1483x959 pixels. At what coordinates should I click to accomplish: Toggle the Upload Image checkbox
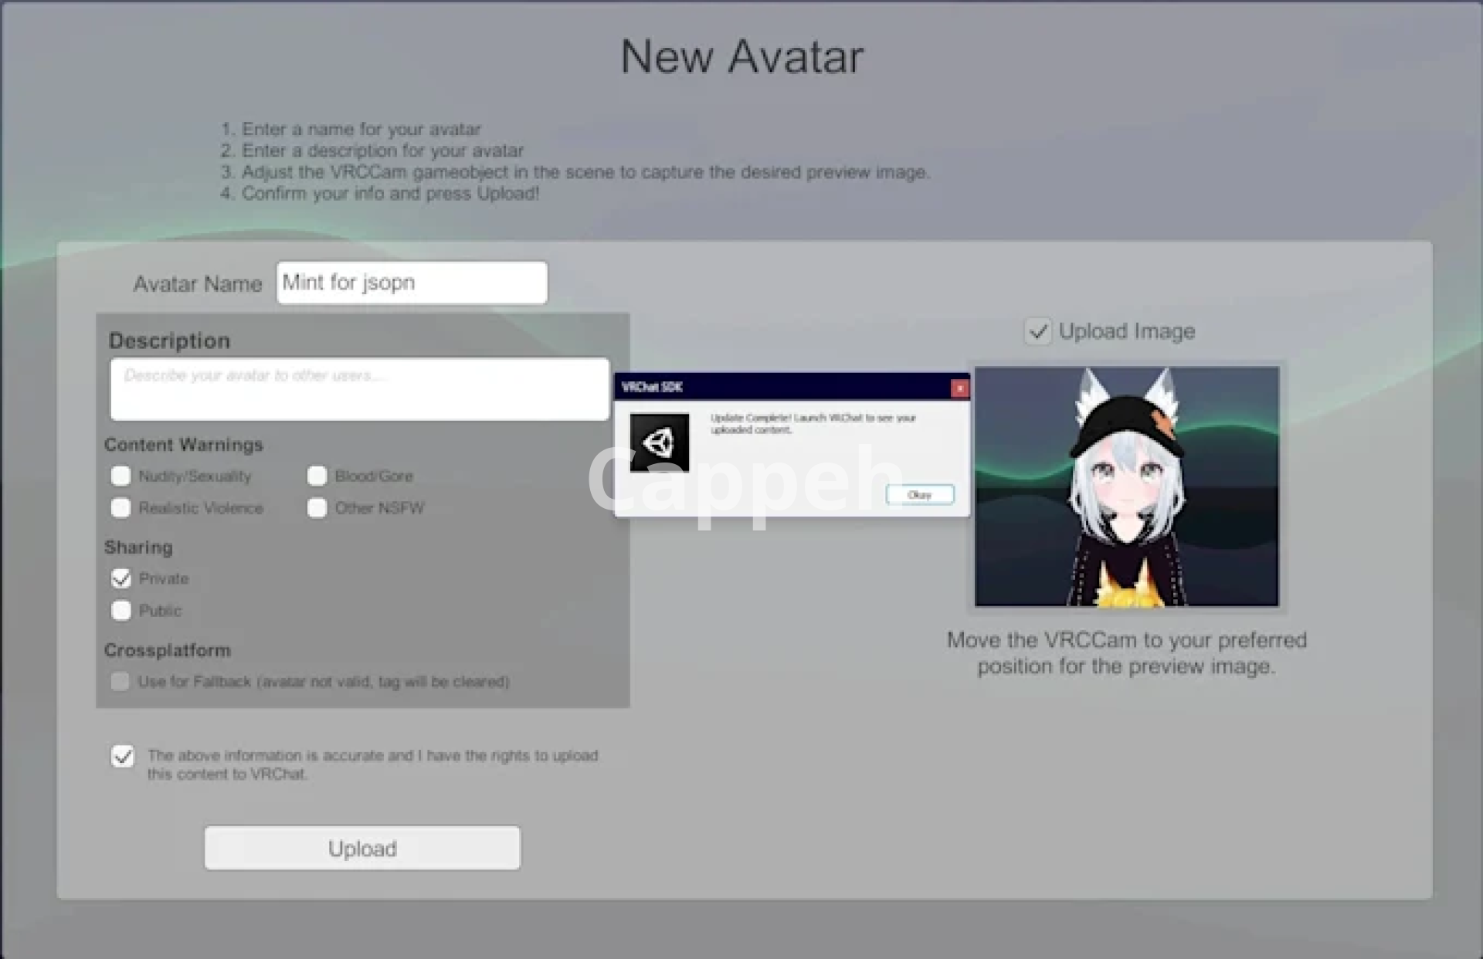(x=1037, y=332)
